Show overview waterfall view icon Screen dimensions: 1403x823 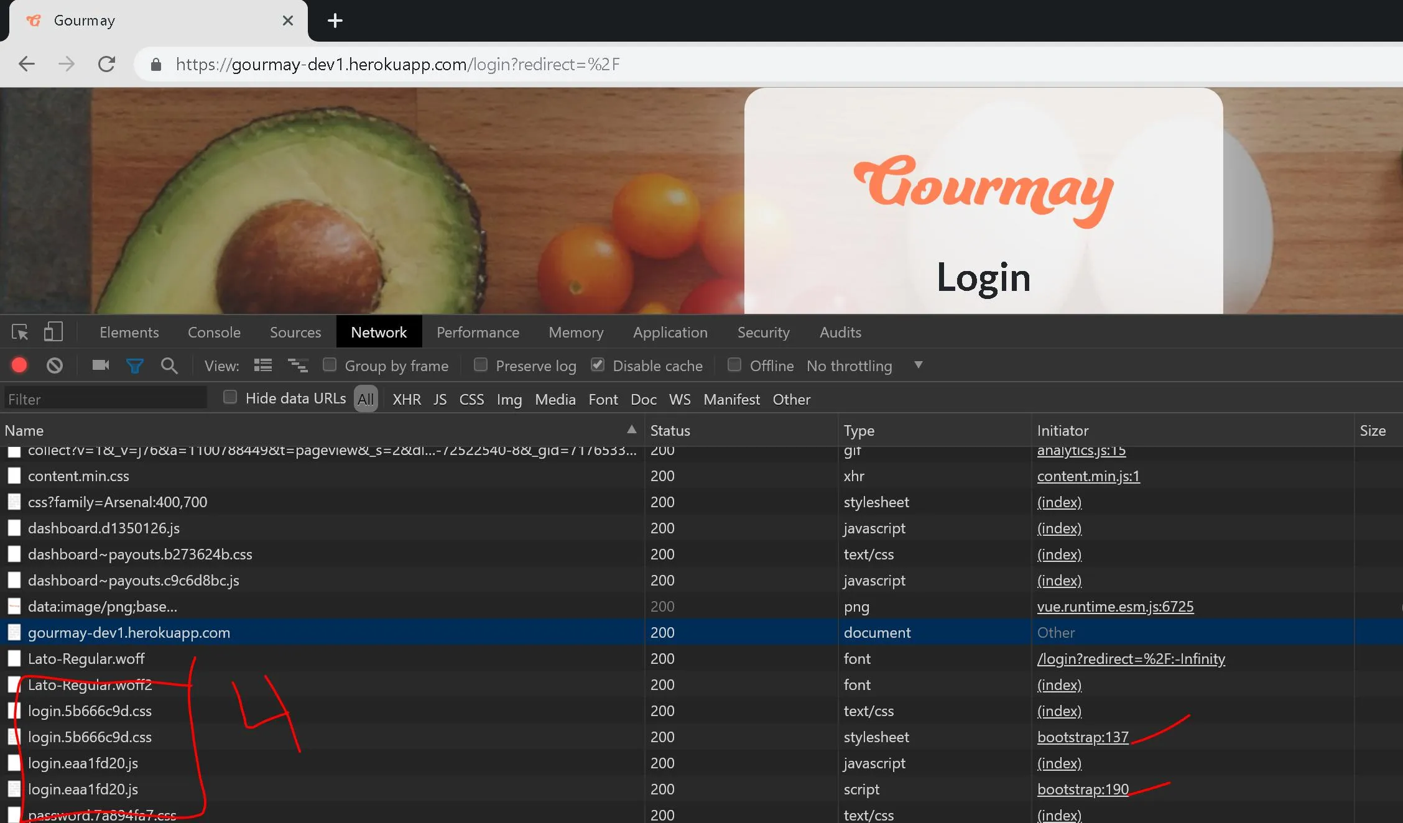tap(298, 366)
